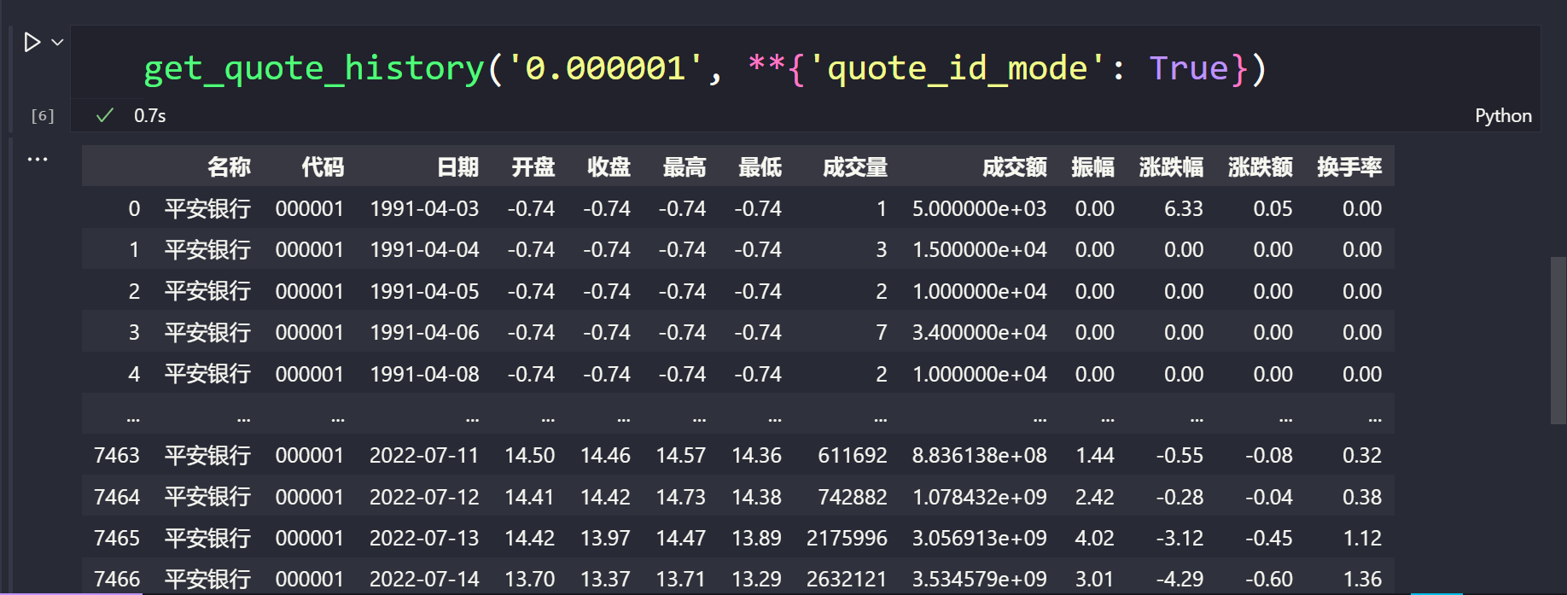Click date cell 2022-07-14
The height and width of the screenshot is (595, 1567).
click(424, 580)
